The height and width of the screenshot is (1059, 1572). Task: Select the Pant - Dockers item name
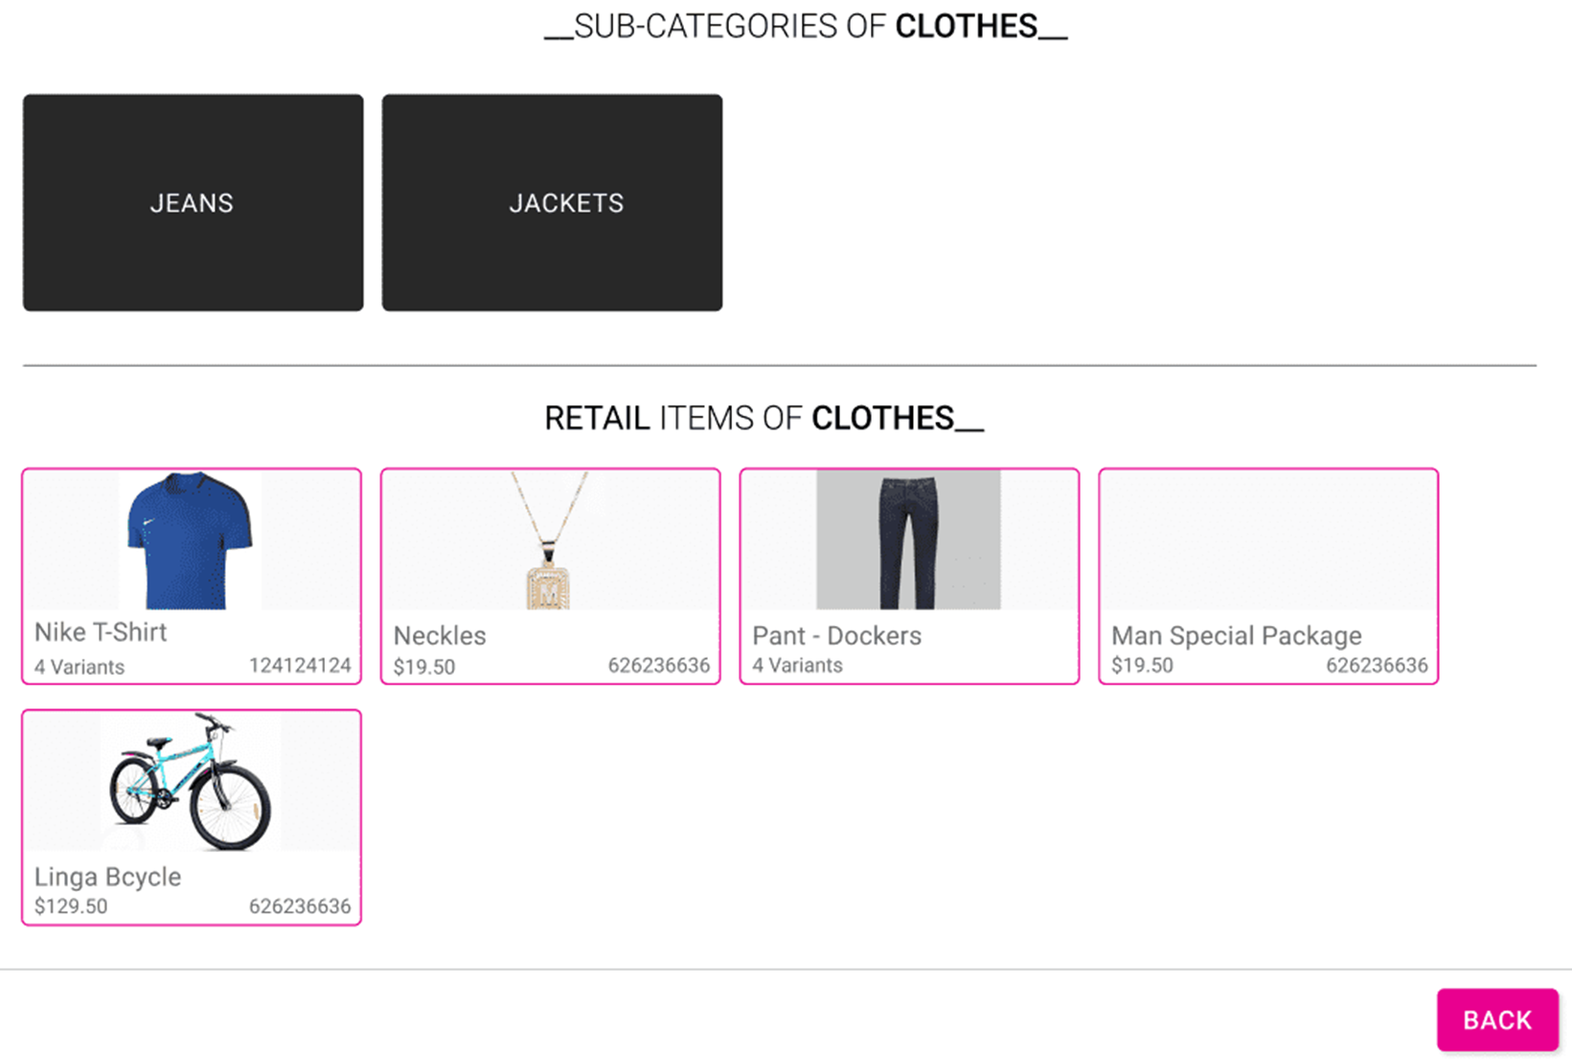click(x=836, y=635)
